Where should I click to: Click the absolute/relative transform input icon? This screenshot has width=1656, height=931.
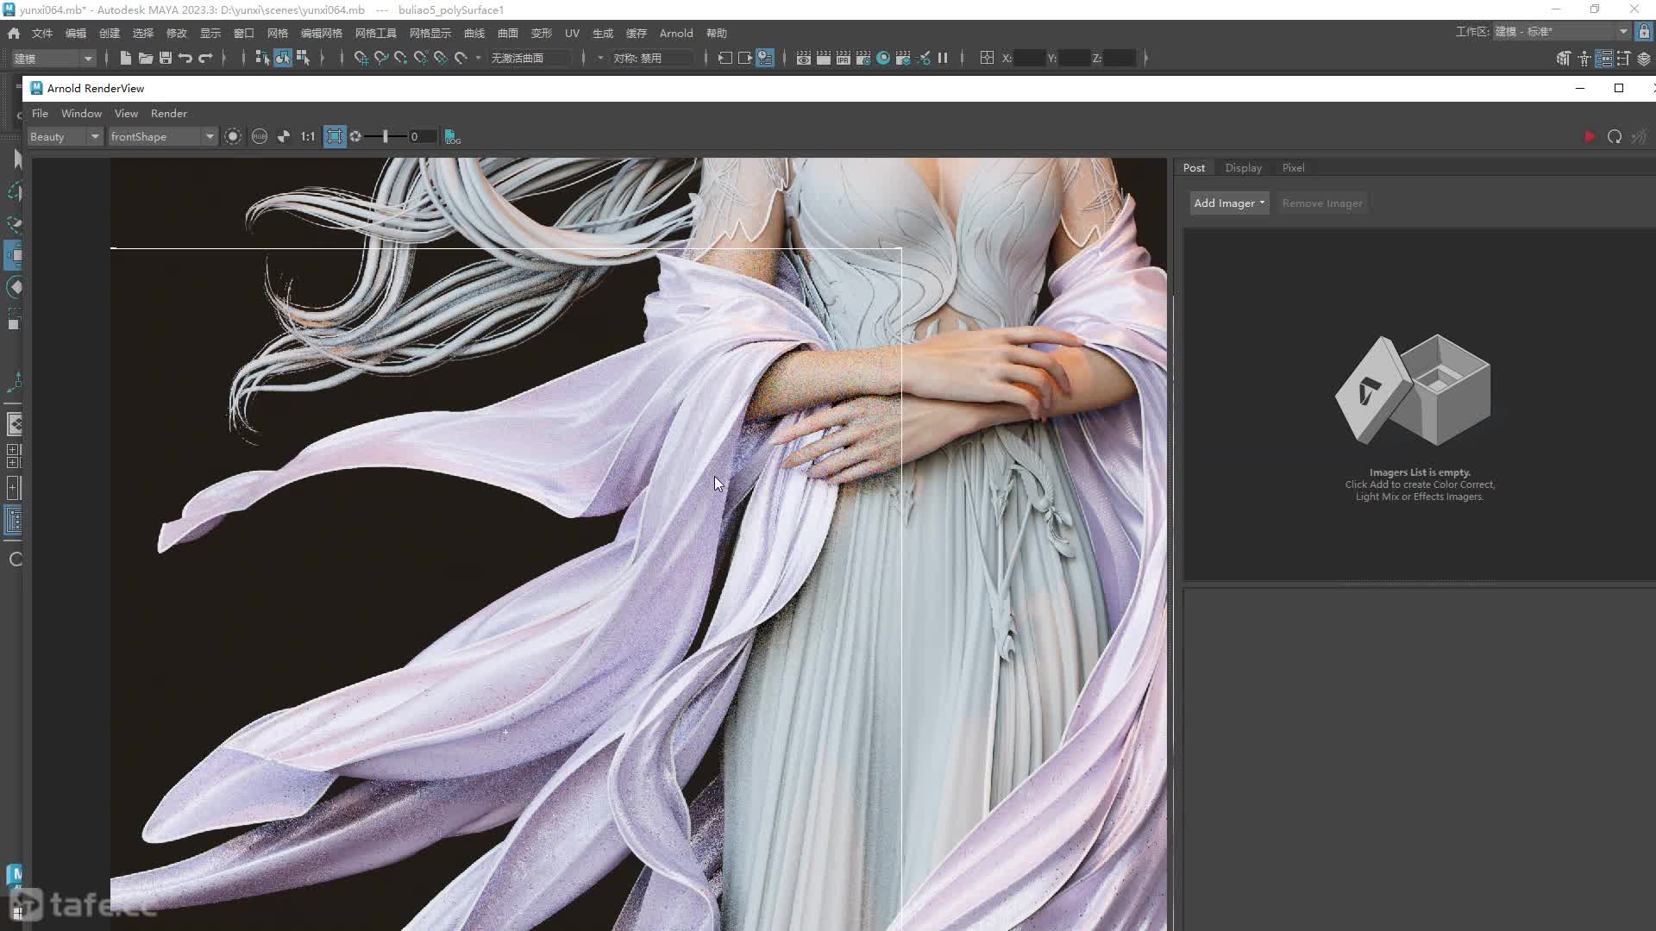(x=987, y=58)
